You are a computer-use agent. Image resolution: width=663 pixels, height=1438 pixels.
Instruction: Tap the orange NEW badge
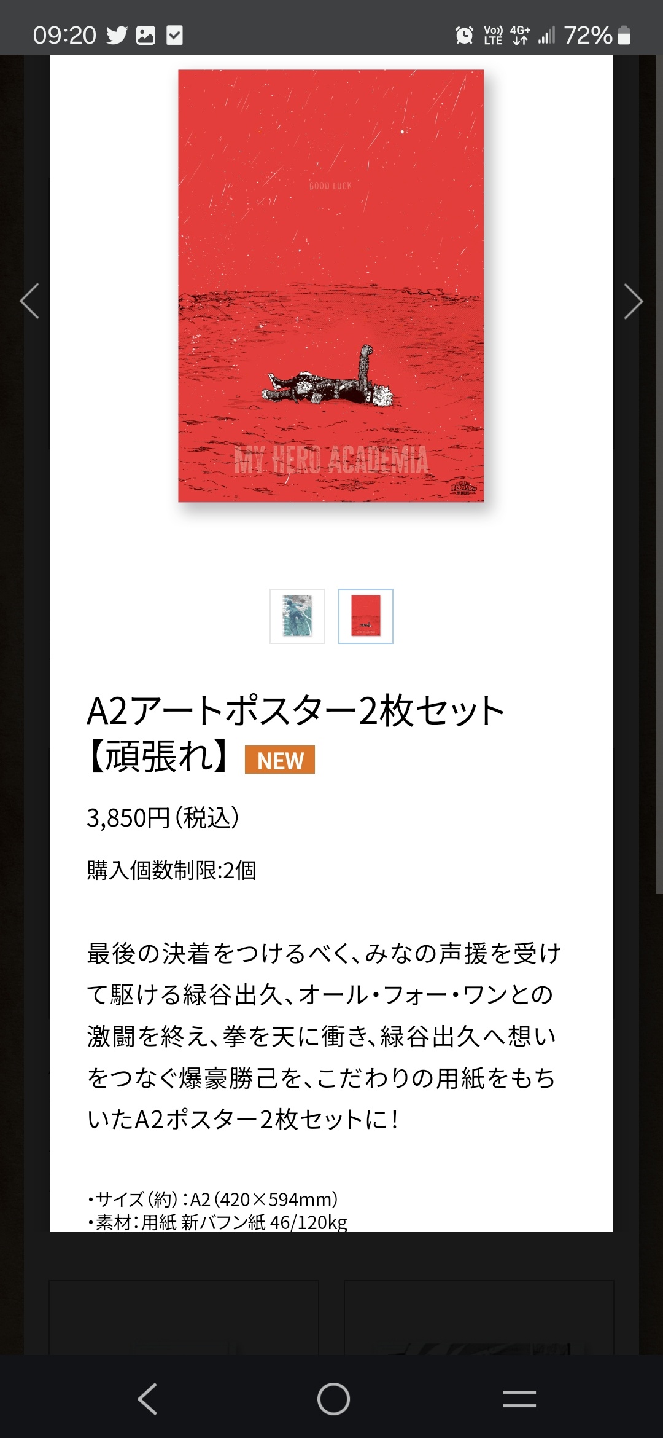click(280, 760)
